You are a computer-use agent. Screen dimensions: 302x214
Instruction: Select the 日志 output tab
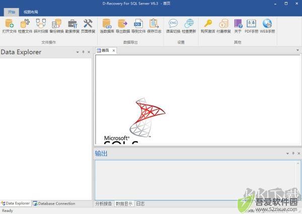click(140, 204)
